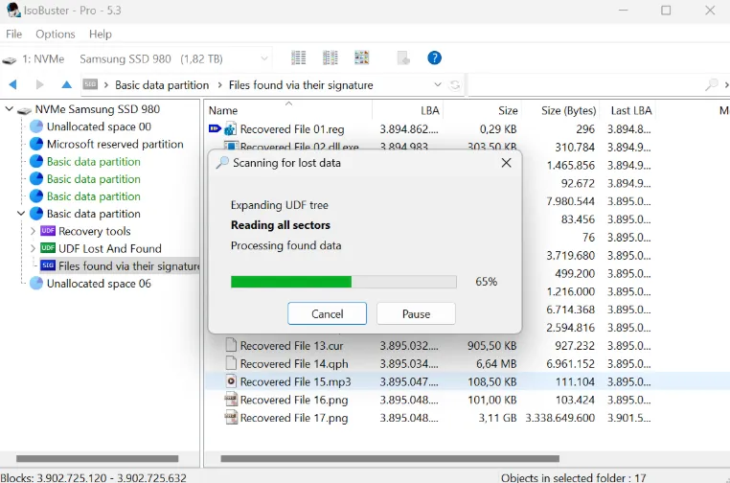Expand the Recovery tools tree node
The image size is (730, 483).
click(x=33, y=231)
